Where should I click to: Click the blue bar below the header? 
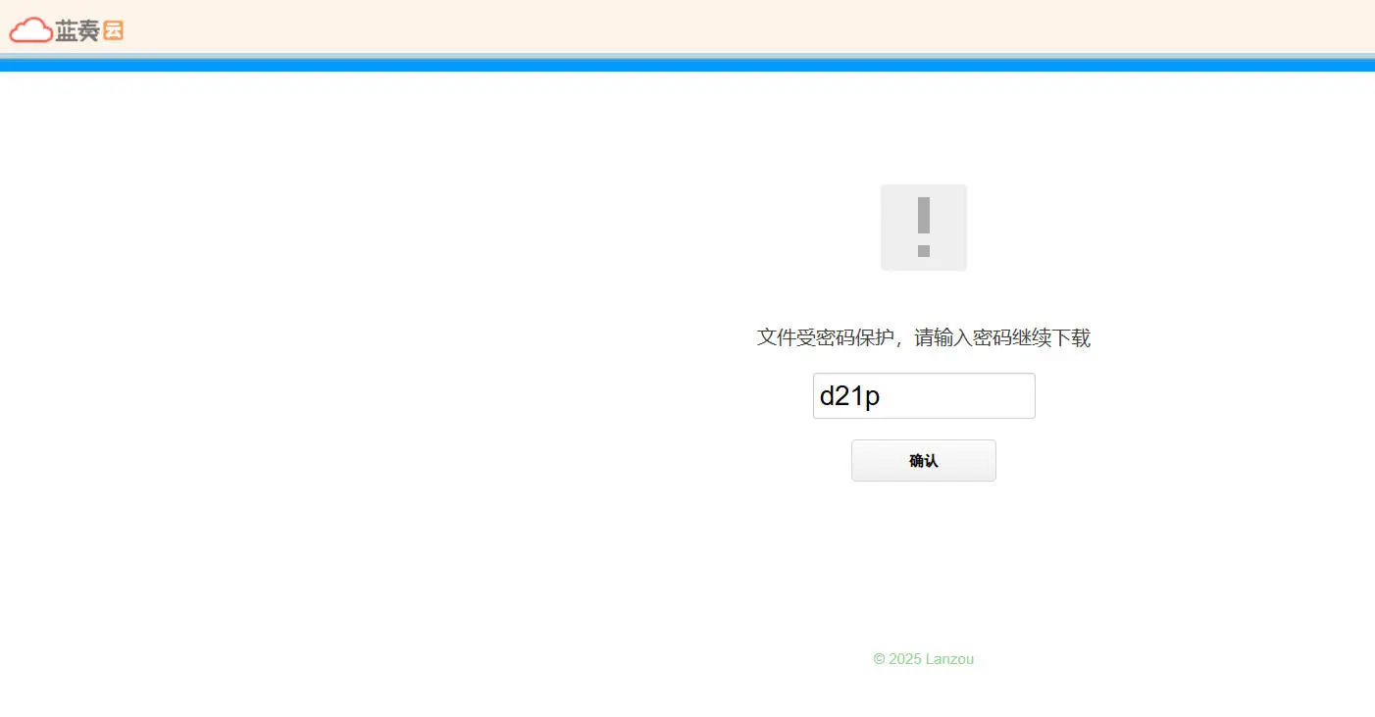(687, 66)
